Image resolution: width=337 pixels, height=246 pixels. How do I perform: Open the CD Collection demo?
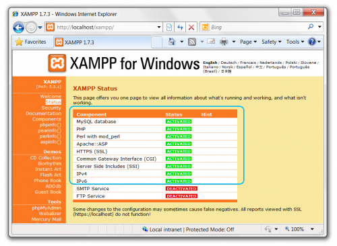pos(46,158)
